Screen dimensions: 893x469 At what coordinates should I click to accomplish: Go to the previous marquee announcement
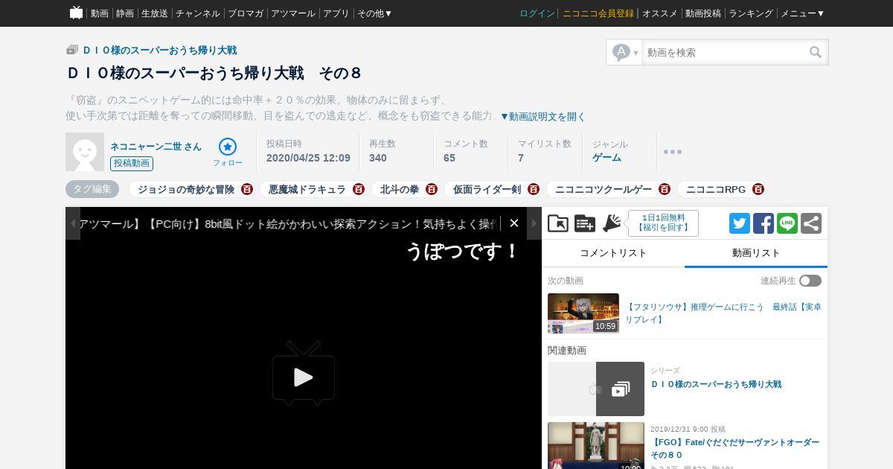[73, 223]
